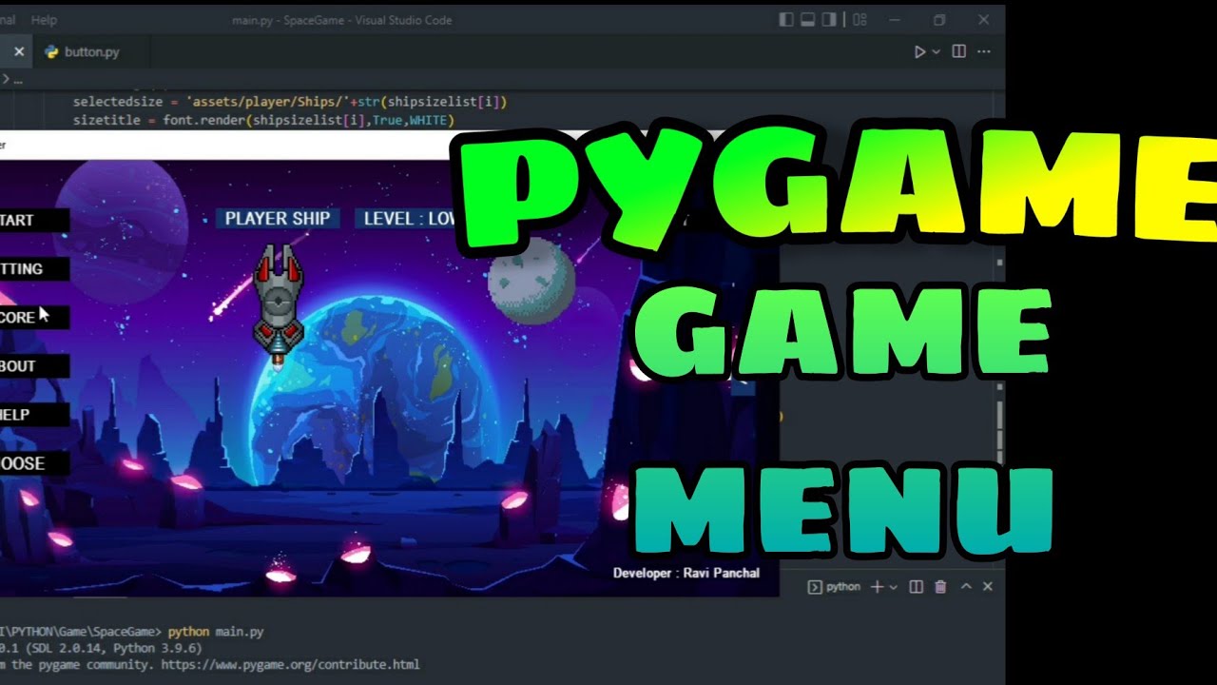Open the editor More Actions ellipsis
Screen dimensions: 1217x685
coord(984,51)
